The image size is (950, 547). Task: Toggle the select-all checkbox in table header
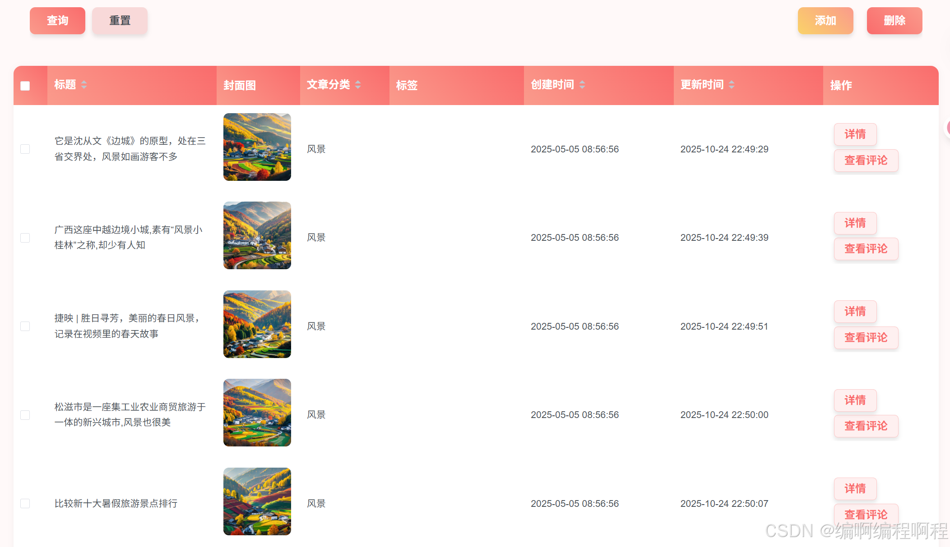click(25, 86)
